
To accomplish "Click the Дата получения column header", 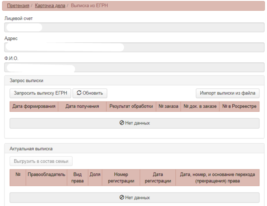I will (82, 107).
